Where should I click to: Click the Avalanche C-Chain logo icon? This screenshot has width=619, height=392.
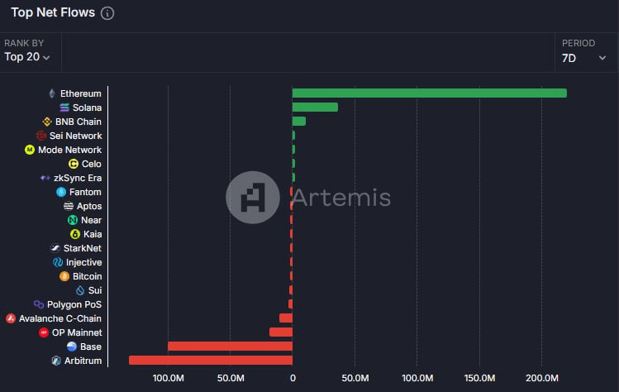pos(11,318)
